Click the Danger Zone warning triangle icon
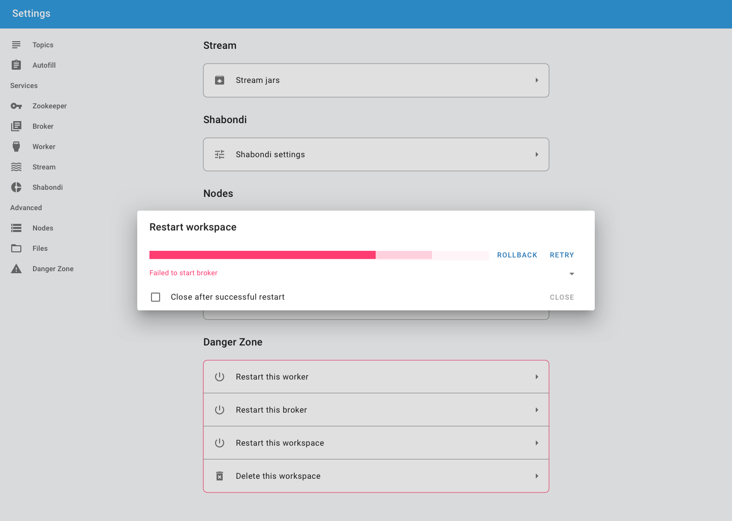This screenshot has height=521, width=732. pyautogui.click(x=16, y=269)
